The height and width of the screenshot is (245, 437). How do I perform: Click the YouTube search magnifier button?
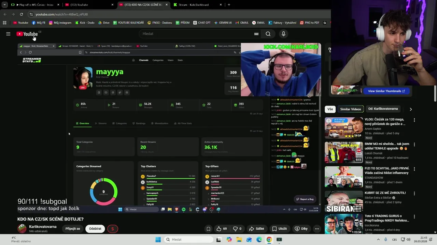click(x=268, y=34)
